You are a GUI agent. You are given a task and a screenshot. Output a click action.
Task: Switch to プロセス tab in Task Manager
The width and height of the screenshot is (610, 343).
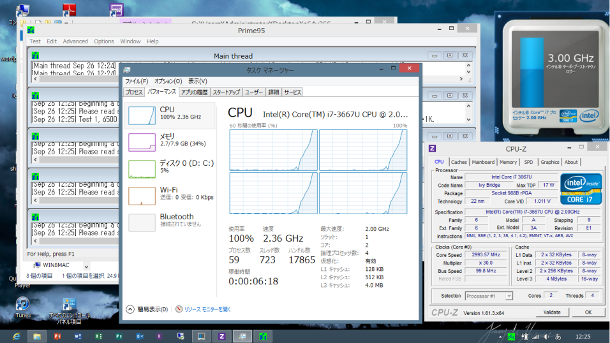pos(134,92)
